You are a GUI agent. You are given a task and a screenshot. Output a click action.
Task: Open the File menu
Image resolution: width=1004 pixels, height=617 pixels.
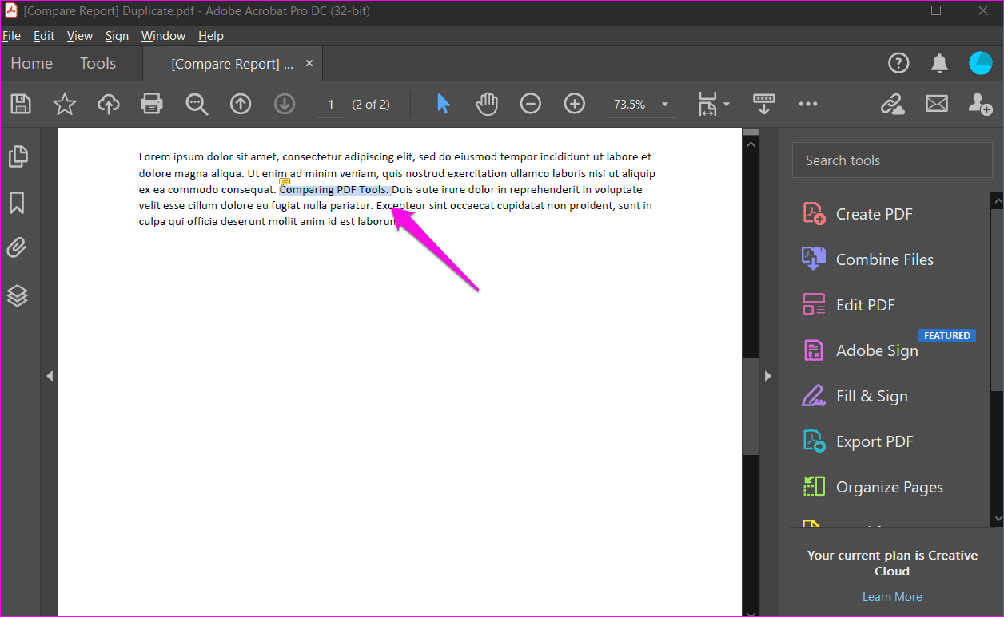click(x=11, y=36)
